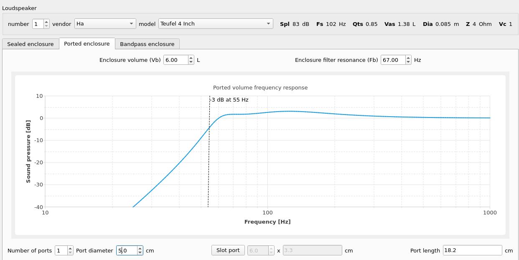Increase Enclosure volume with up arrow
The width and height of the screenshot is (519, 260).
pos(191,58)
